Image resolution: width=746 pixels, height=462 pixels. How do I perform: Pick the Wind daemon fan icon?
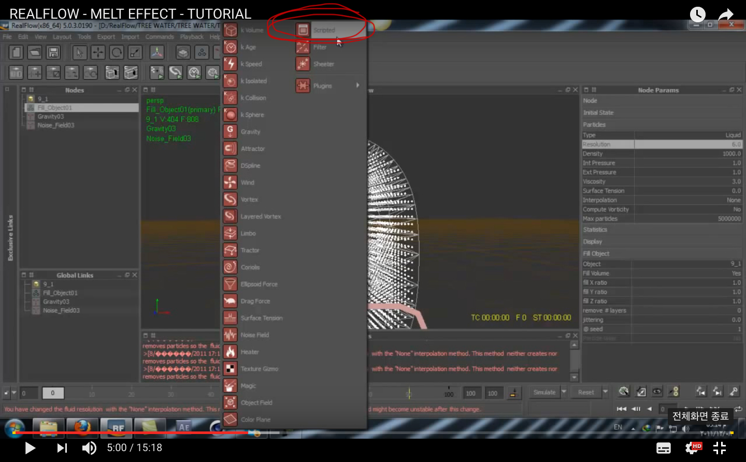click(x=230, y=182)
